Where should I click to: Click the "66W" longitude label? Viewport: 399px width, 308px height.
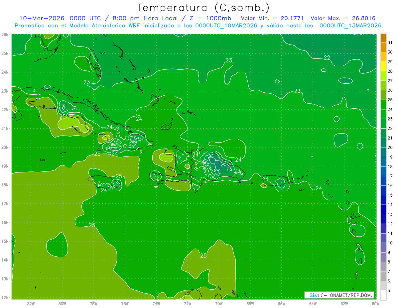[x=281, y=303]
